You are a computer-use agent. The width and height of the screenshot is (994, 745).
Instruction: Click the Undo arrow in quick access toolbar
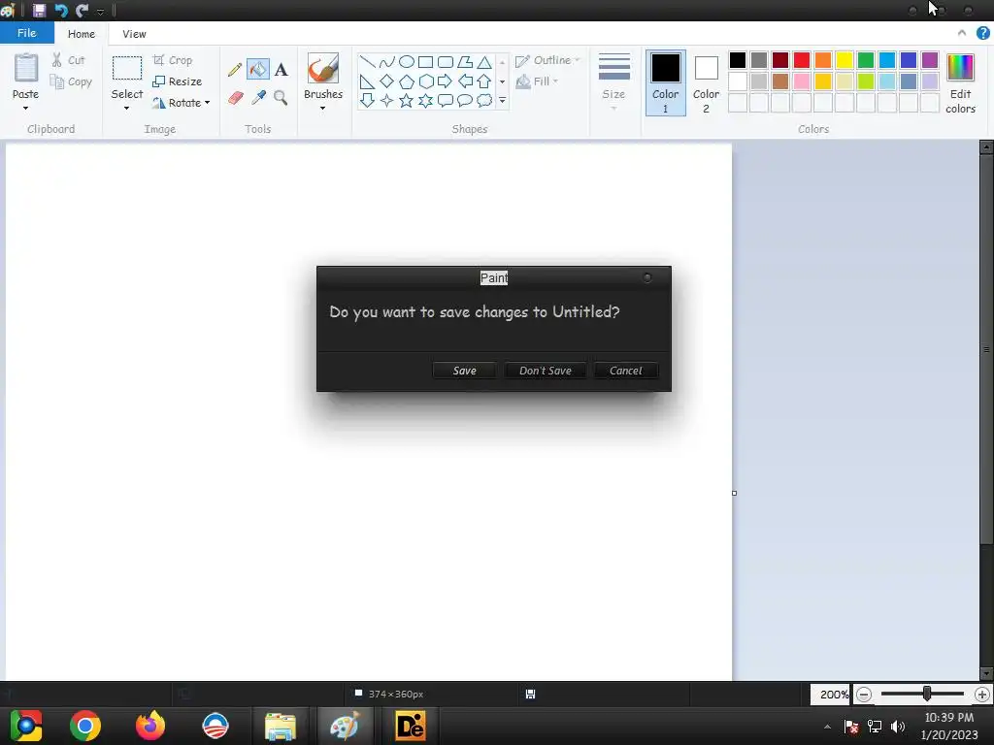(x=61, y=10)
